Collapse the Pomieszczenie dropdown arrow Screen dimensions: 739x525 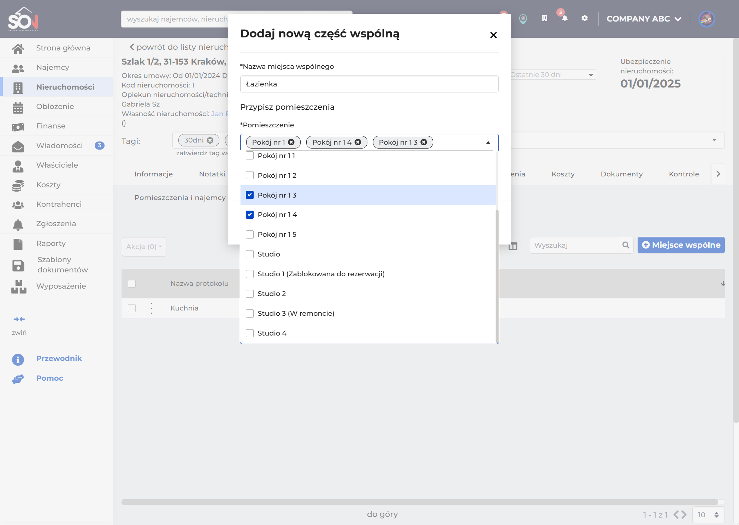pos(488,143)
